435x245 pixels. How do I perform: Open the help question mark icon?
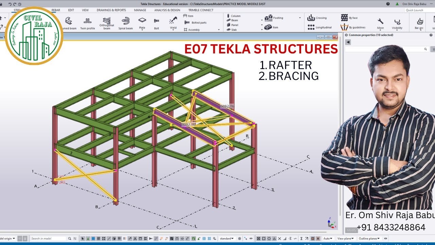coord(388,4)
